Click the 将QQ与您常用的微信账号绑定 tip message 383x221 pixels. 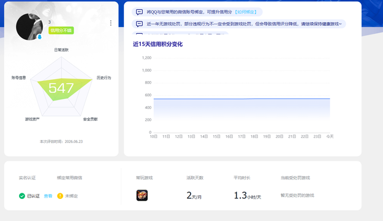pos(197,12)
